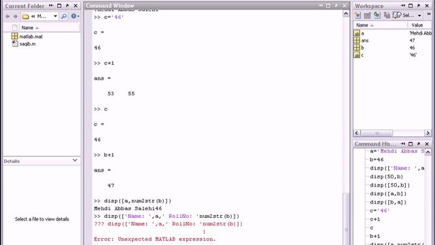Select b=46 in Command History
This screenshot has height=245, width=435.
click(x=377, y=160)
